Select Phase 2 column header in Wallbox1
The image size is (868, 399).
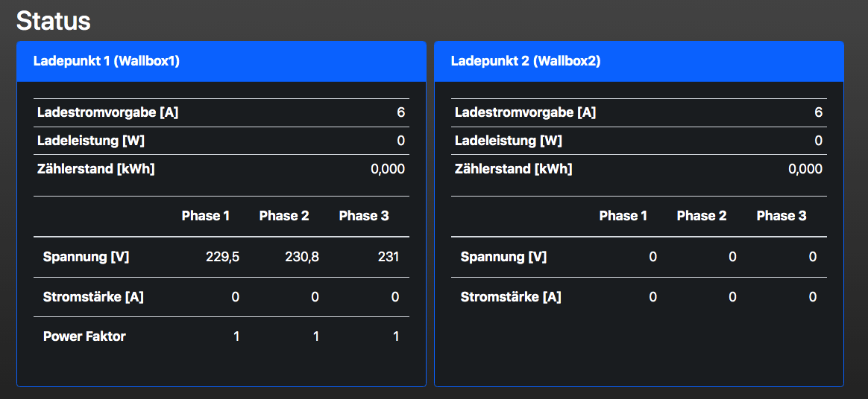click(284, 216)
